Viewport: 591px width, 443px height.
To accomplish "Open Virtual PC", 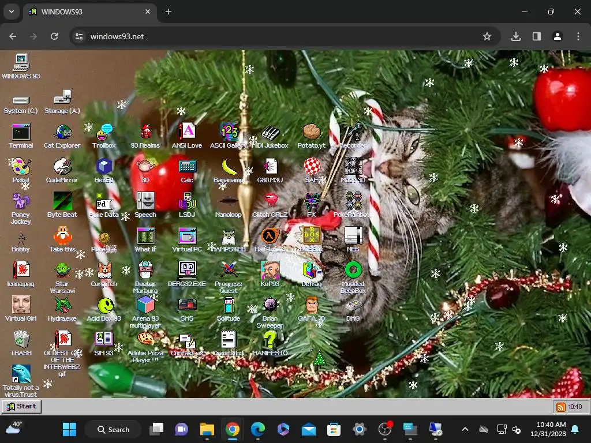I will pos(187,236).
